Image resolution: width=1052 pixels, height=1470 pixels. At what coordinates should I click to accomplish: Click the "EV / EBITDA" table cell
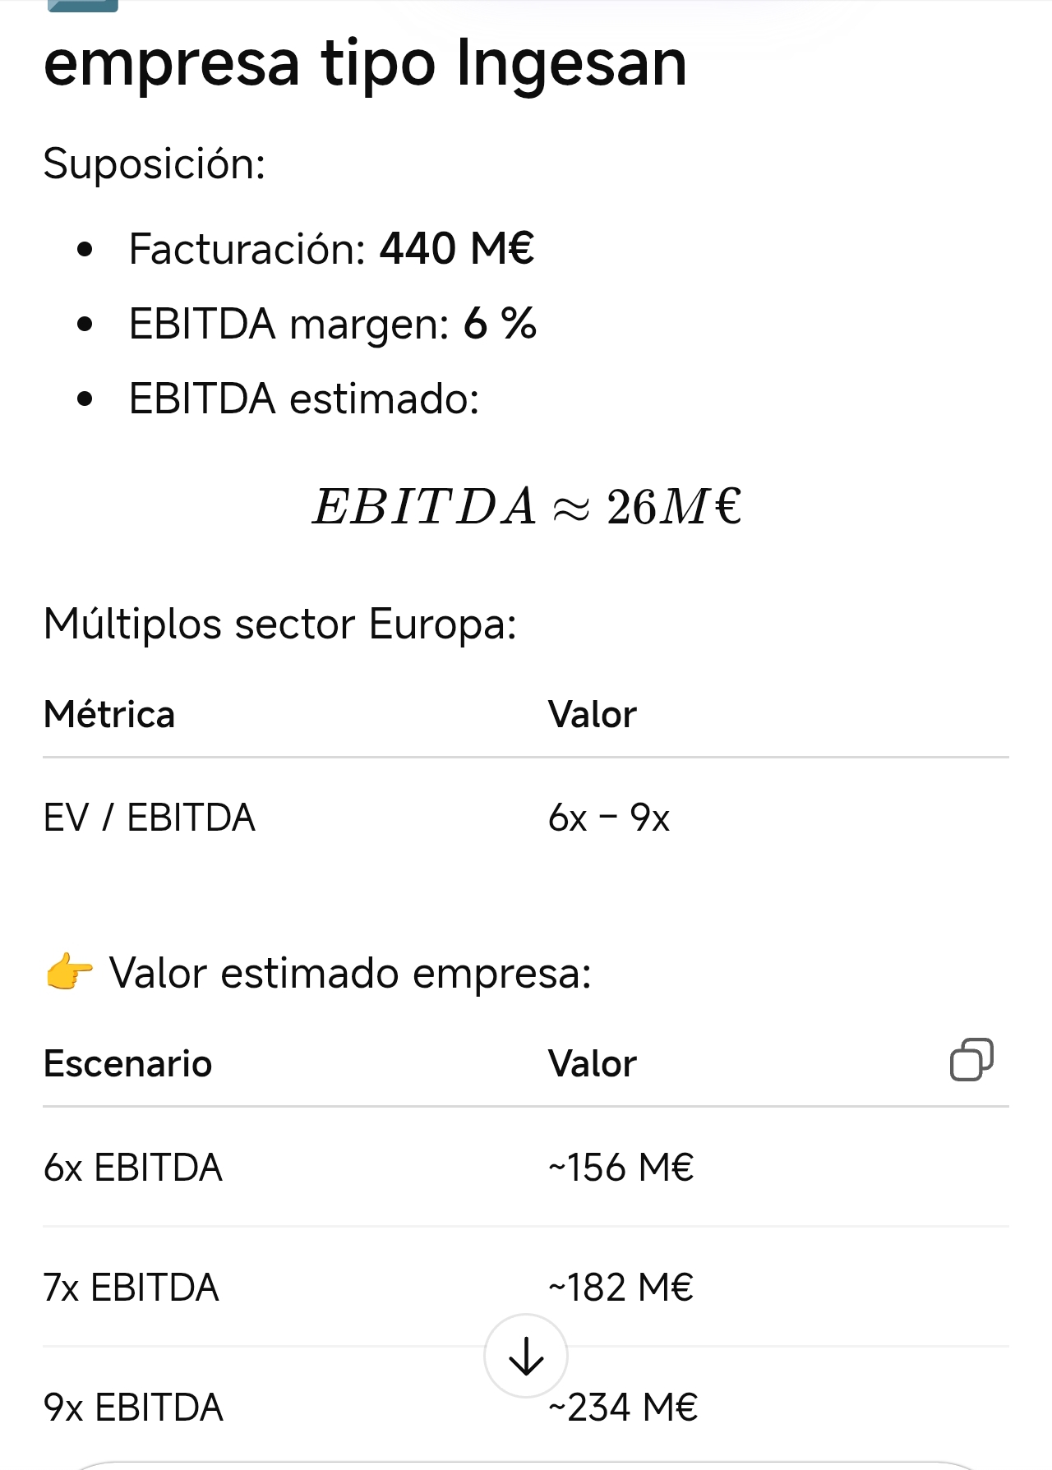point(150,818)
